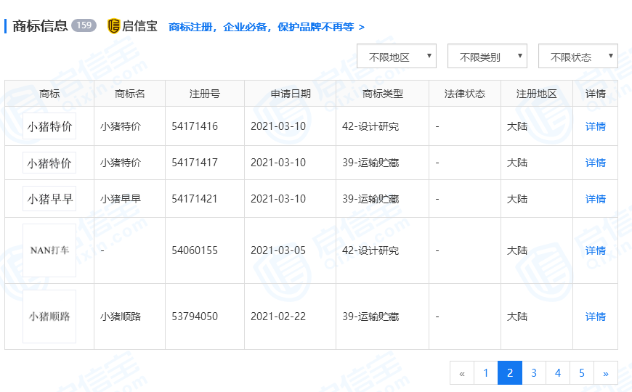Screen dimensions: 632x392
Task: Select current page 2 button
Action: pos(510,373)
